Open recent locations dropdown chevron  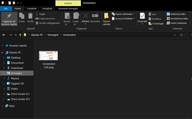[16, 35]
